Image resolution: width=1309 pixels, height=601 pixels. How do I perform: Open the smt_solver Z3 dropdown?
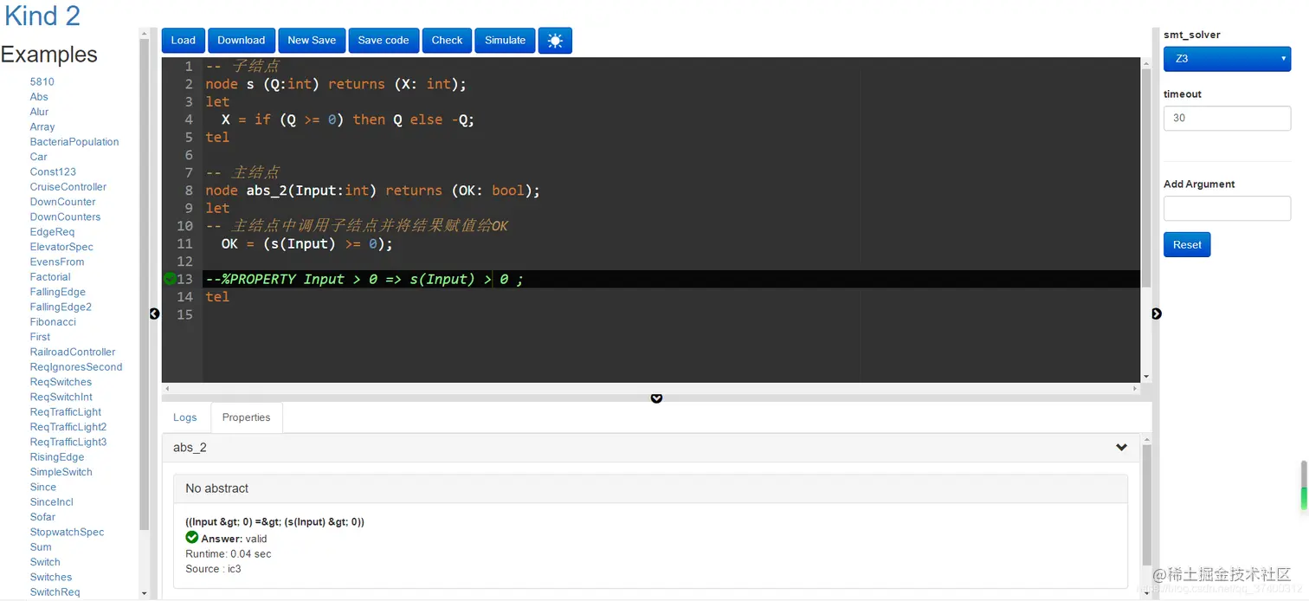coord(1227,59)
